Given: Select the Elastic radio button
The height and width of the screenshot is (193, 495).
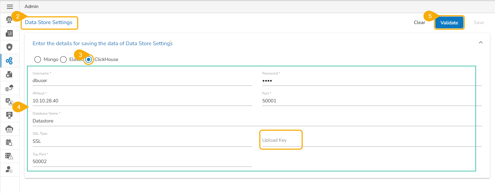Looking at the screenshot, I should 63,59.
